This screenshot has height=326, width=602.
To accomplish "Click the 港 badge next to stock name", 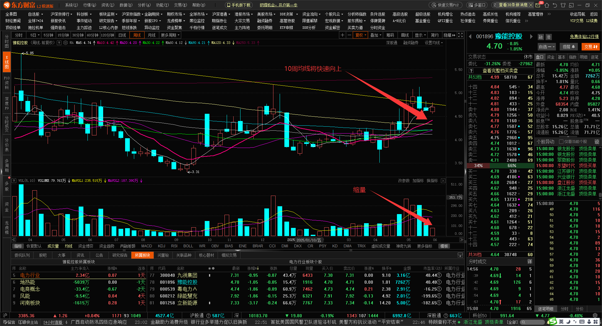I will click(548, 37).
